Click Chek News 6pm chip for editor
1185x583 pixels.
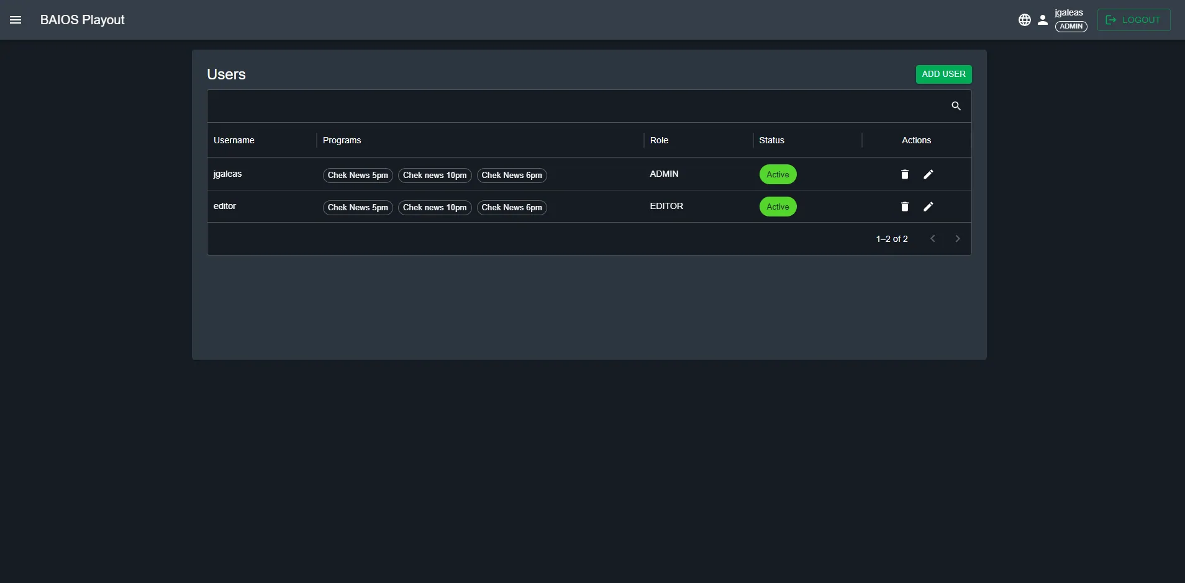512,208
